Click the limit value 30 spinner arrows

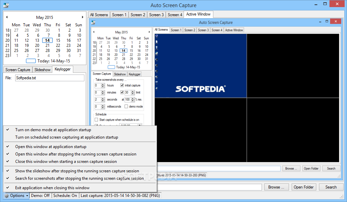point(133,93)
